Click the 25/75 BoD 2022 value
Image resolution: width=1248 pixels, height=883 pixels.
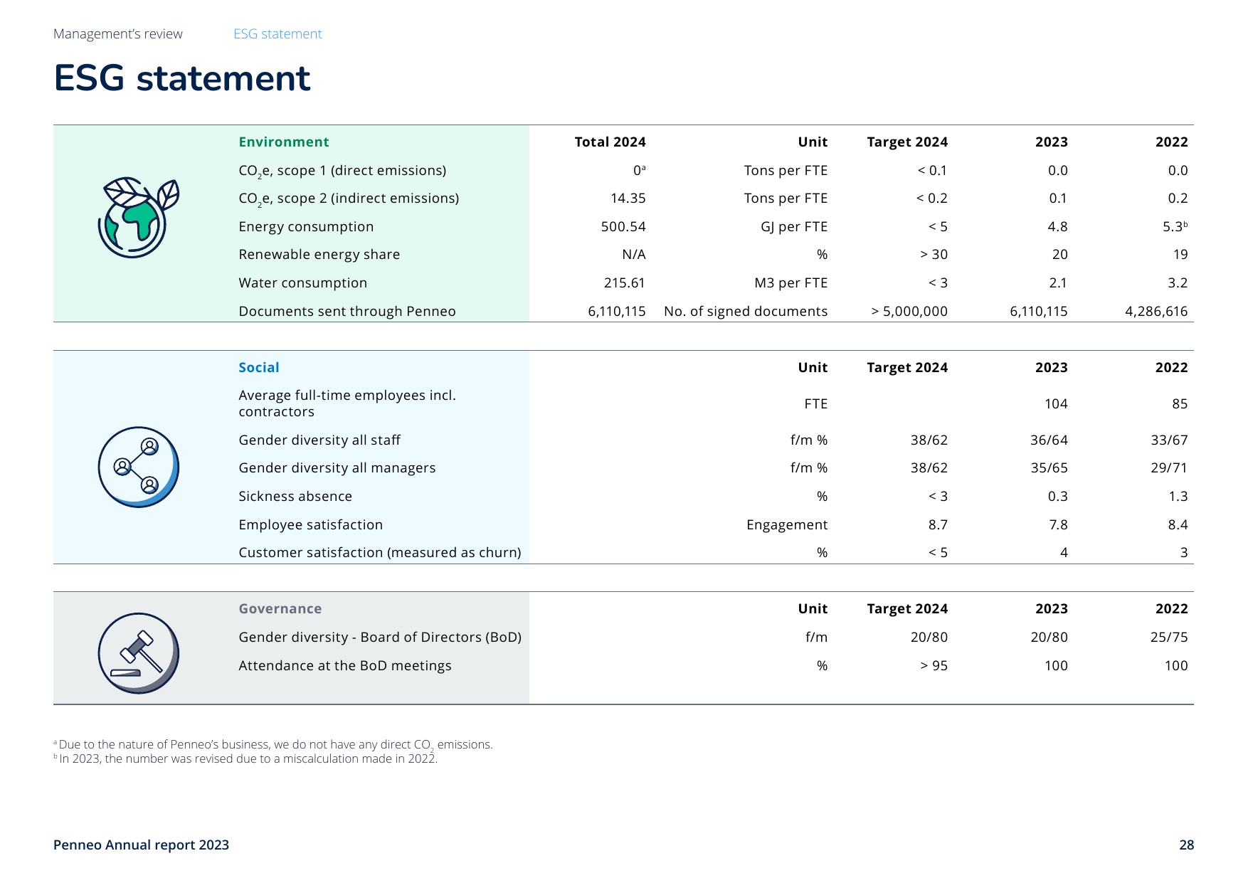1169,637
